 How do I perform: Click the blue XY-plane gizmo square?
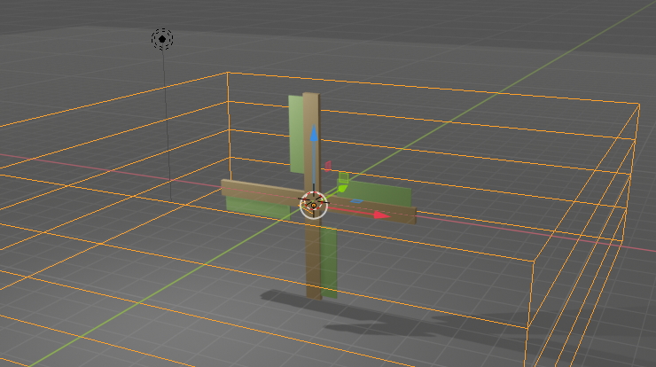point(357,201)
